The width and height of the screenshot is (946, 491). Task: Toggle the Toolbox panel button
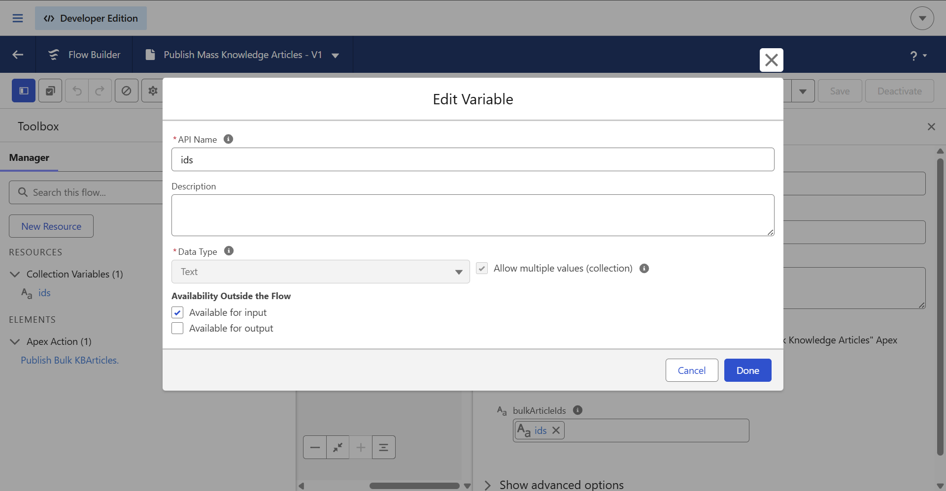(24, 91)
